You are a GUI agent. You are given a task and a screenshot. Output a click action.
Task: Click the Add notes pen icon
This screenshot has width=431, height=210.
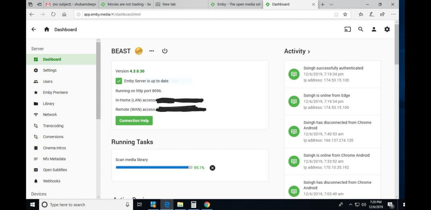(372, 14)
